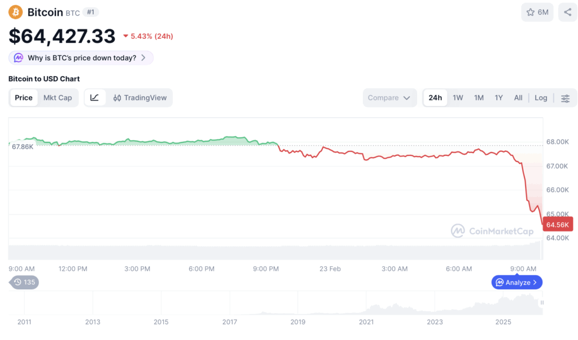Click the 66.00K price axis label

pos(557,190)
